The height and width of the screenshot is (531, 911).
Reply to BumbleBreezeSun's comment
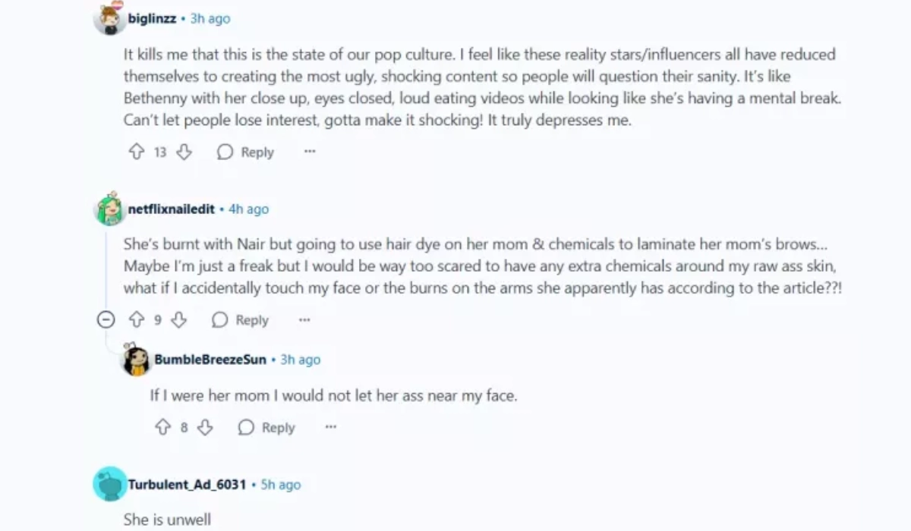pos(267,428)
